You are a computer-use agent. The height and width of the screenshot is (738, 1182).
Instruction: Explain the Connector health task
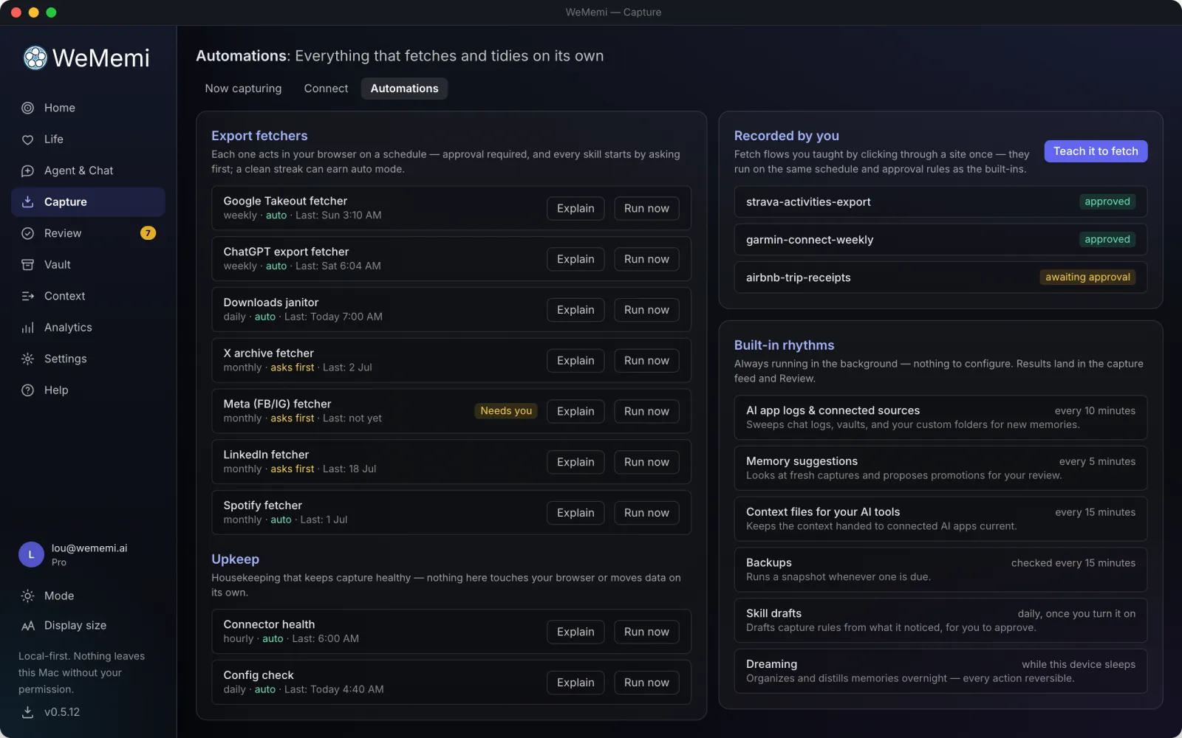(x=575, y=632)
